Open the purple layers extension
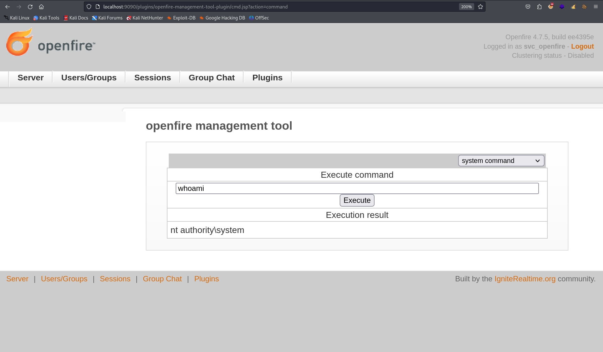This screenshot has width=603, height=352. click(562, 7)
